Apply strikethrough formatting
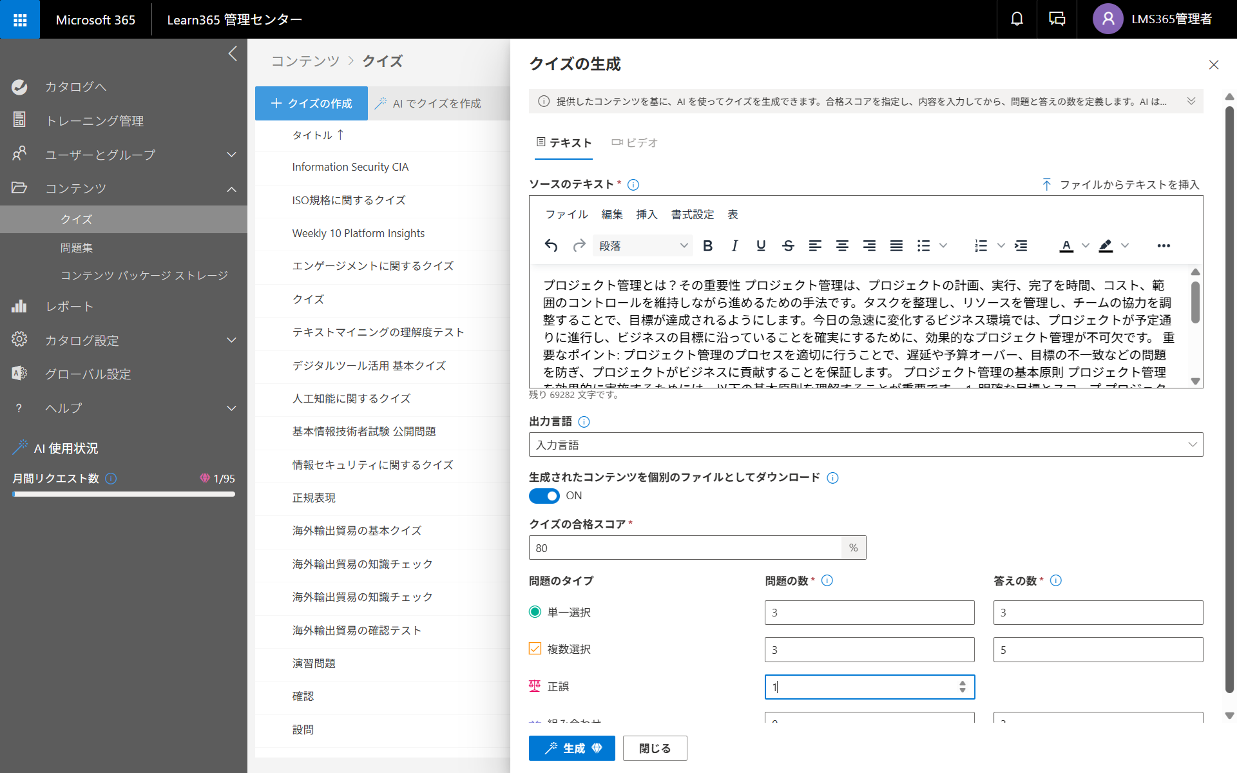 tap(788, 245)
